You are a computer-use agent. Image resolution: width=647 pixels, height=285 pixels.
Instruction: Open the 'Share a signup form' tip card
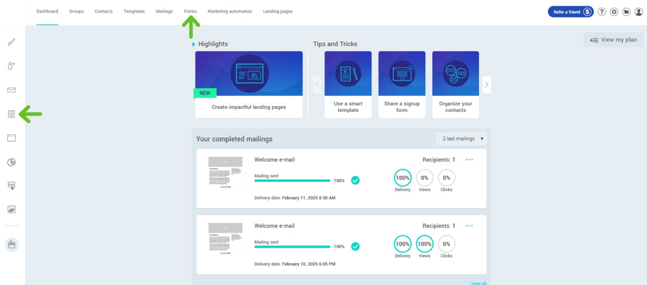coord(402,85)
